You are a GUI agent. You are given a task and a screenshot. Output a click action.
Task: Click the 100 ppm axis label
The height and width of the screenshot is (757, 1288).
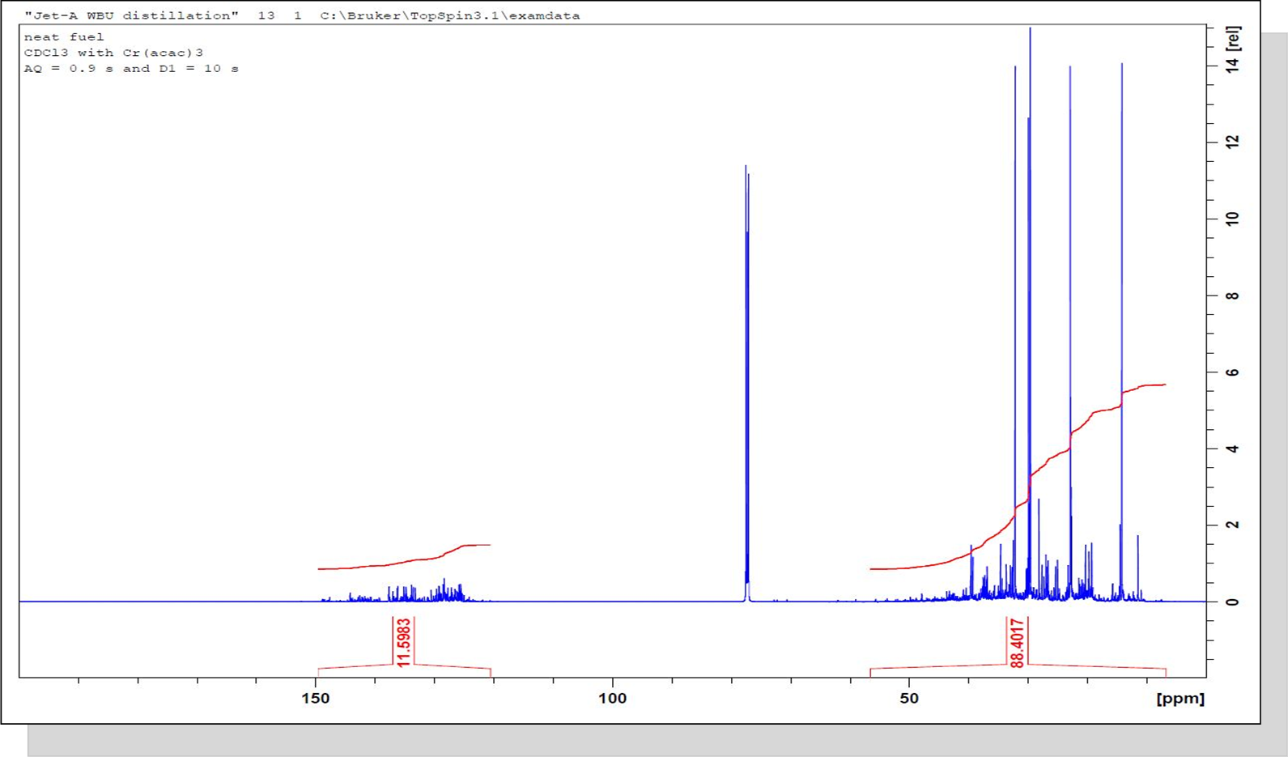point(612,699)
